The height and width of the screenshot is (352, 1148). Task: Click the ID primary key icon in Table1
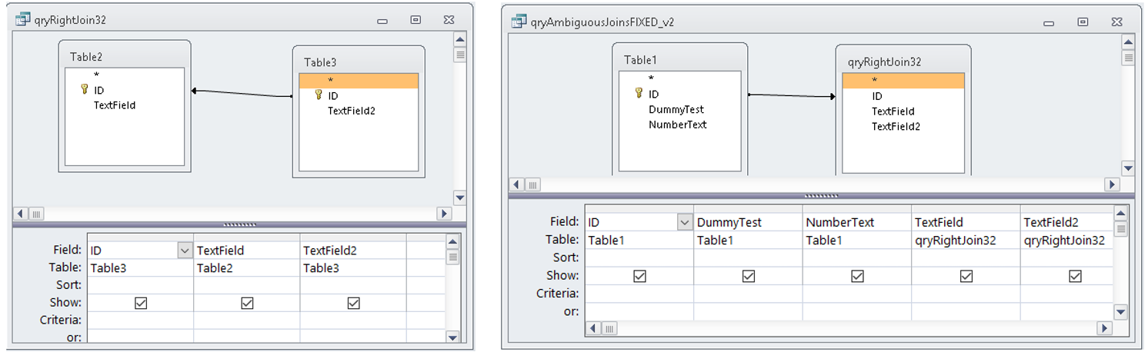coord(639,94)
